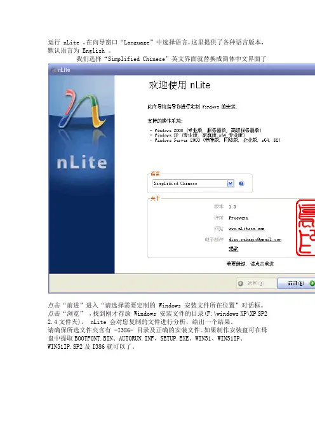
Task: Click the blue help icon beside language box
Action: (x=241, y=184)
